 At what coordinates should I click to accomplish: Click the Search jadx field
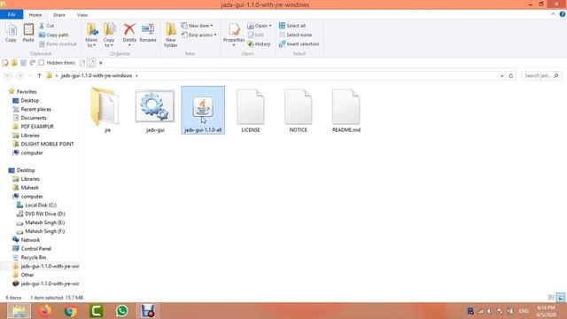(541, 75)
